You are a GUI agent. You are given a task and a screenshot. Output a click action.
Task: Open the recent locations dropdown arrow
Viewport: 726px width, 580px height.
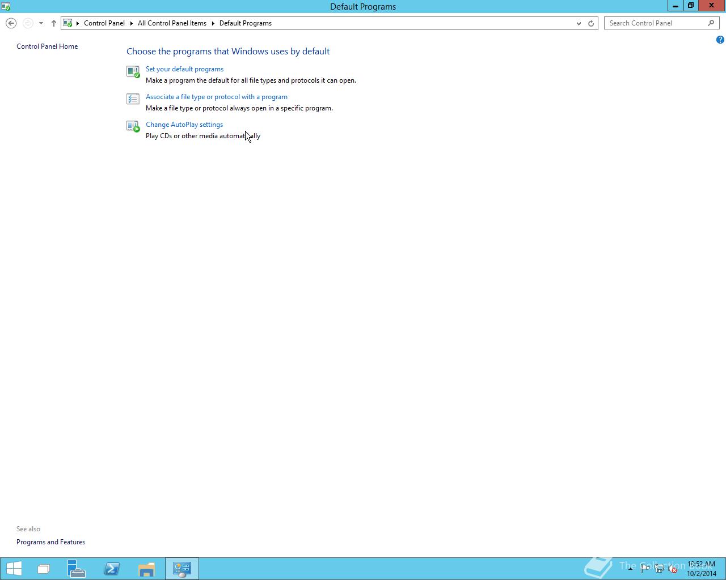coord(41,23)
